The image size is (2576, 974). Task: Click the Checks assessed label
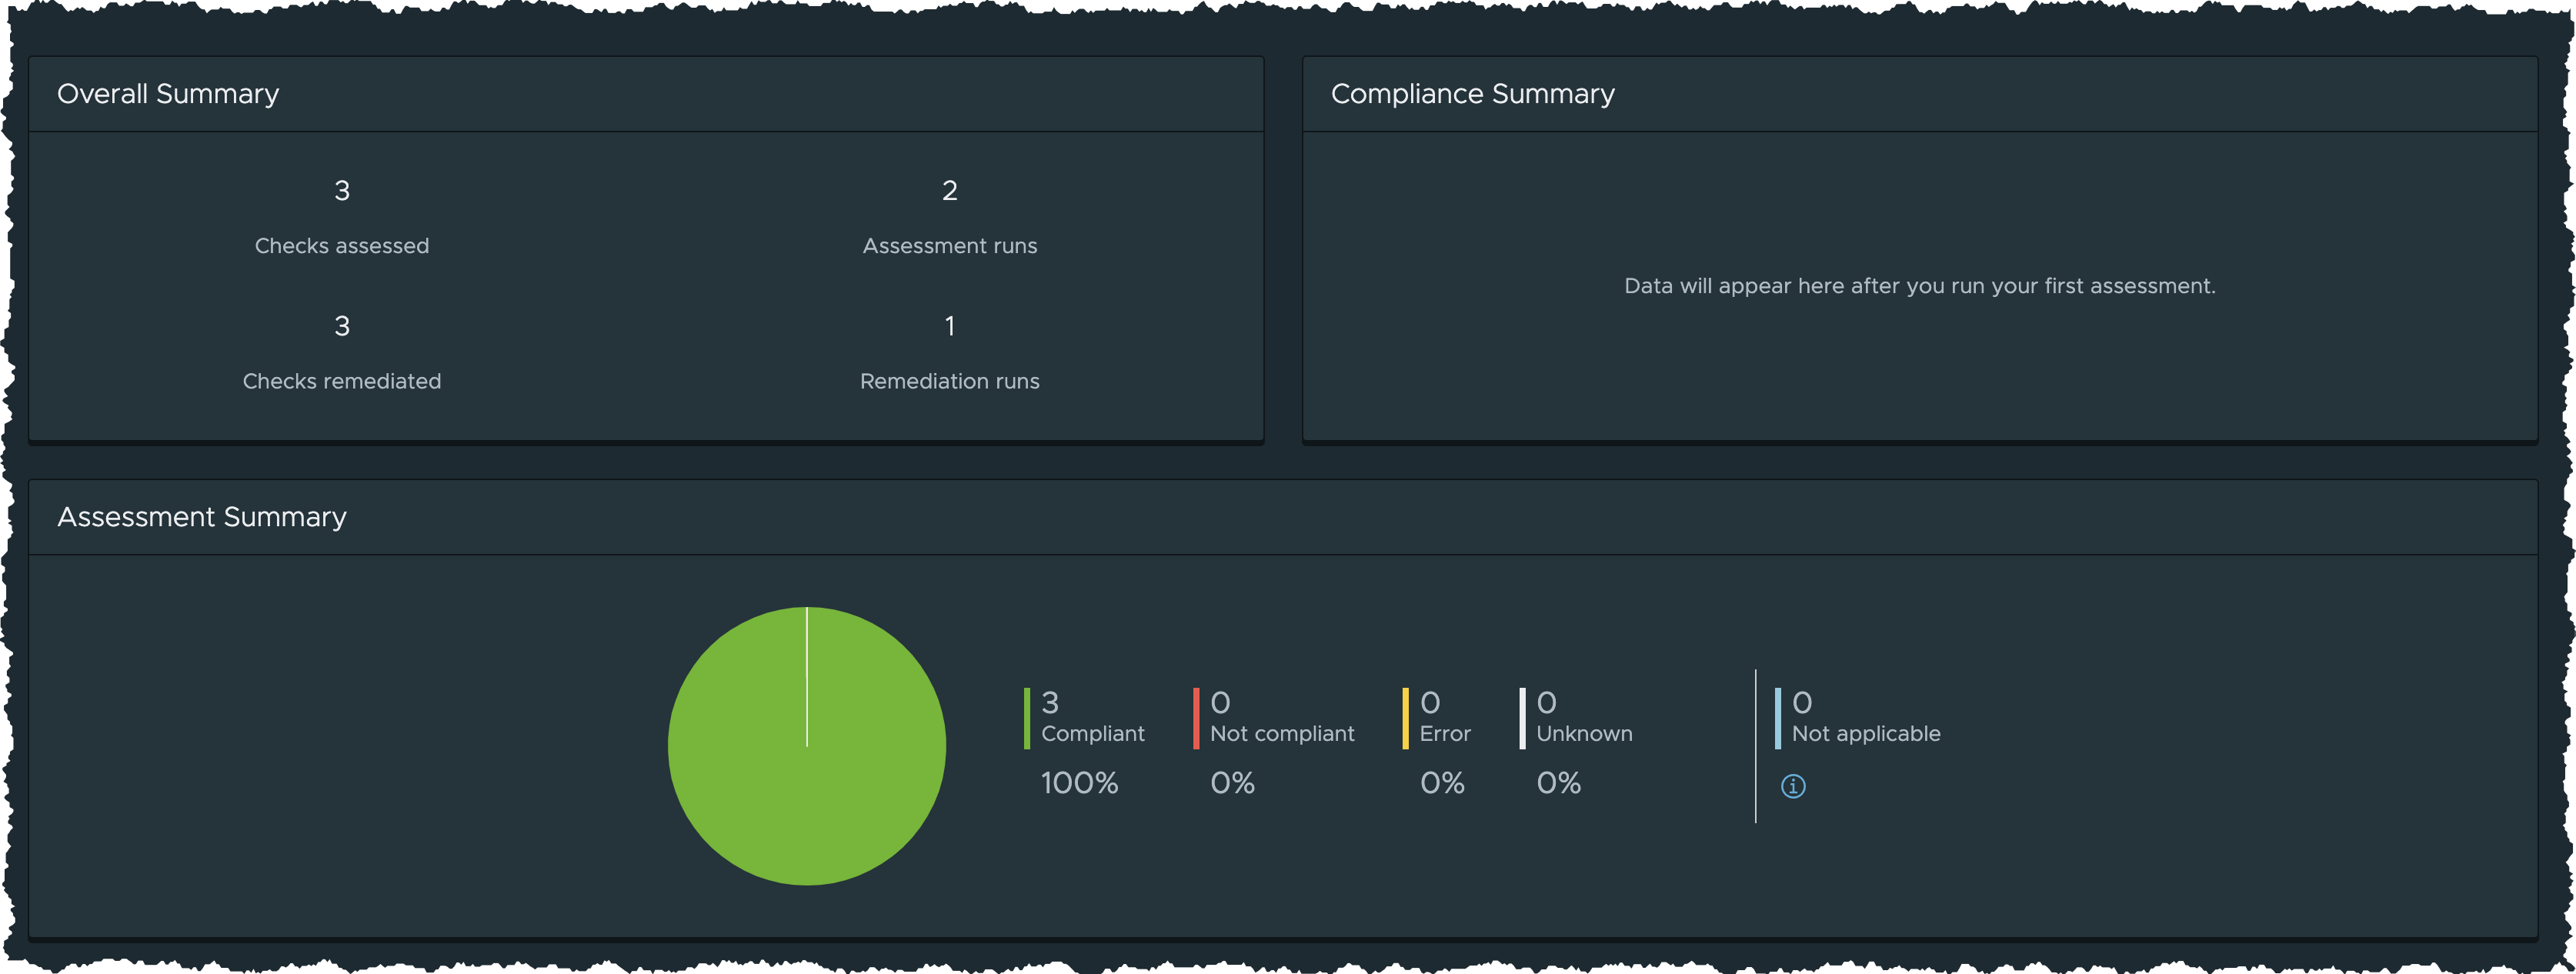[x=342, y=246]
